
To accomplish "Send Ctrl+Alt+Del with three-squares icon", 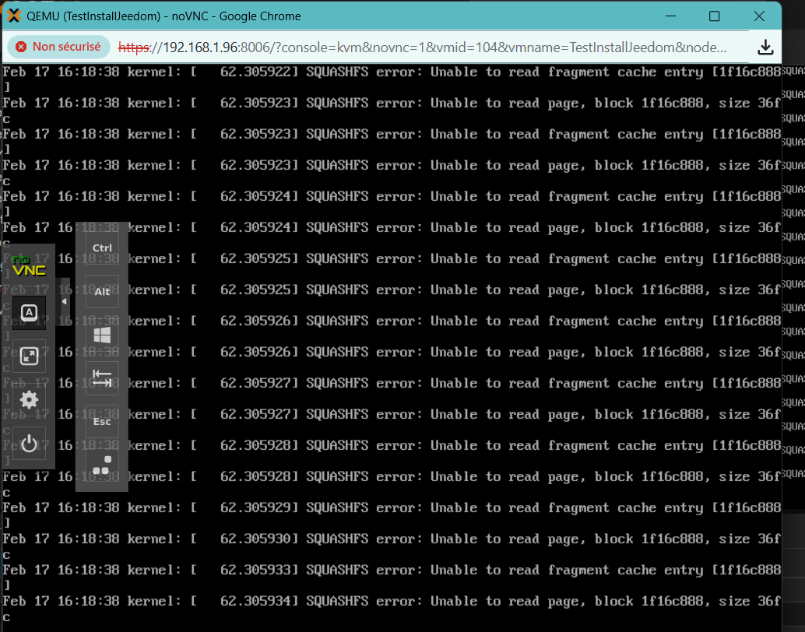I will [x=102, y=465].
